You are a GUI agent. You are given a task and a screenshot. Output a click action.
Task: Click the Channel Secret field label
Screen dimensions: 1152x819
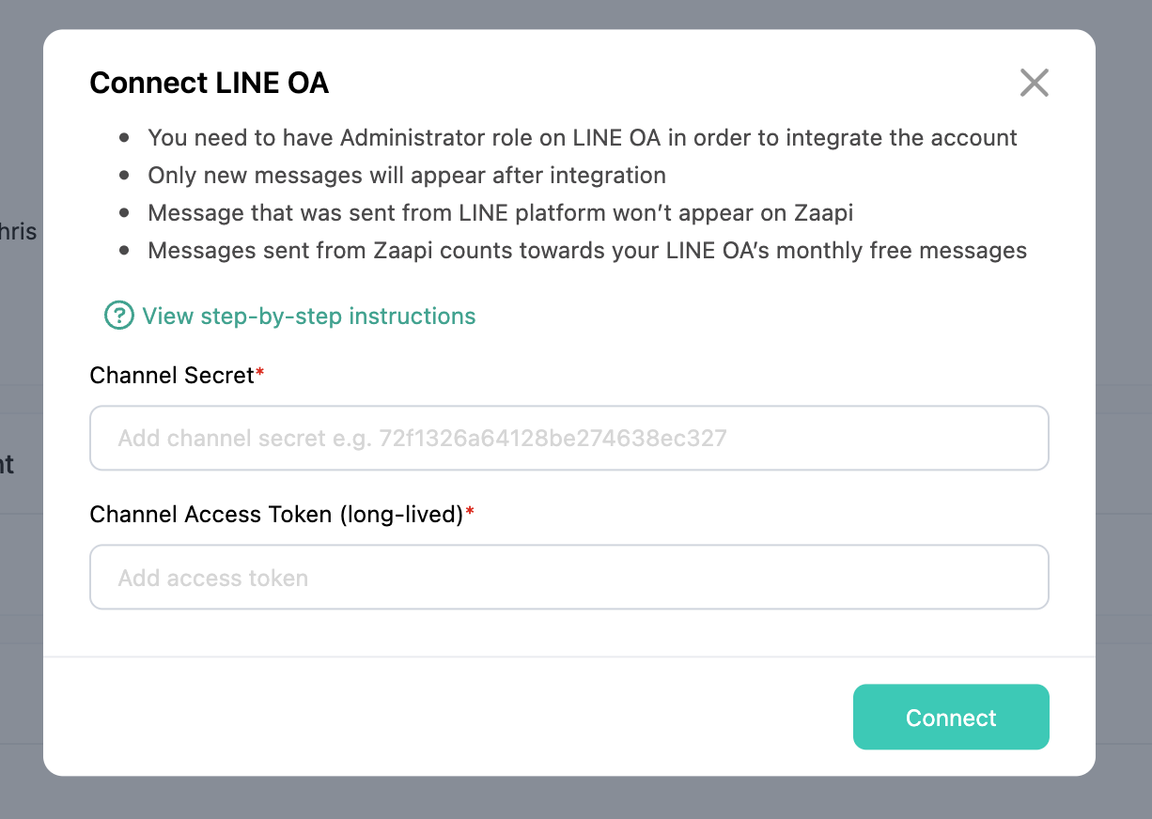tap(172, 376)
